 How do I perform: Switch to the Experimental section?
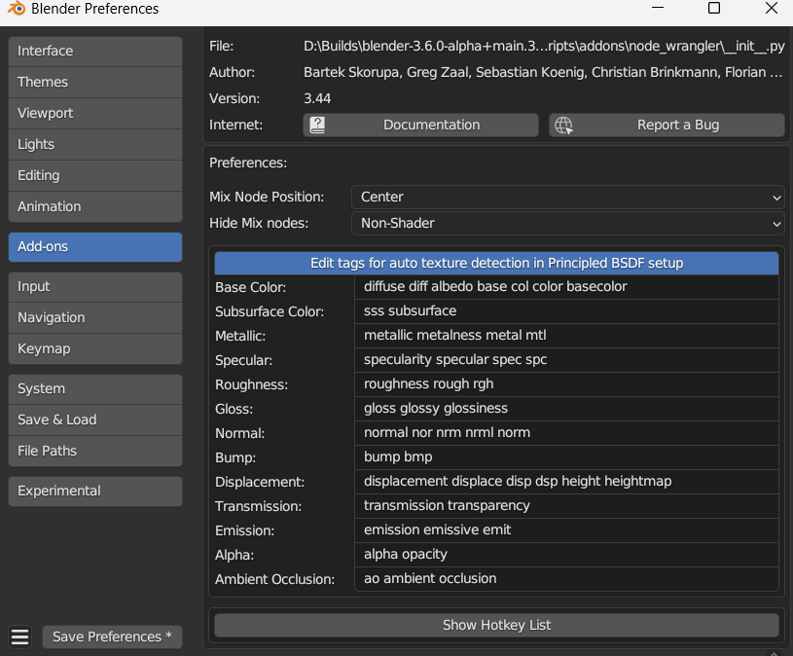click(94, 491)
